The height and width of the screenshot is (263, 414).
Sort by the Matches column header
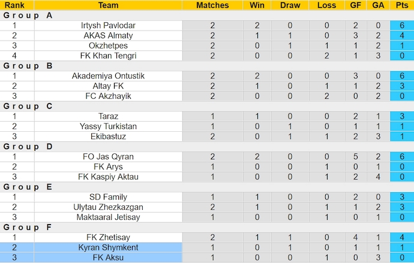pyautogui.click(x=212, y=5)
